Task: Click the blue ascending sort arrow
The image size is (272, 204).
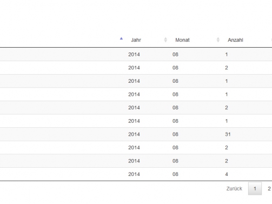Action: point(121,38)
